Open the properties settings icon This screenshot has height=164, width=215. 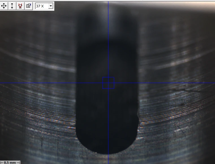(29, 6)
